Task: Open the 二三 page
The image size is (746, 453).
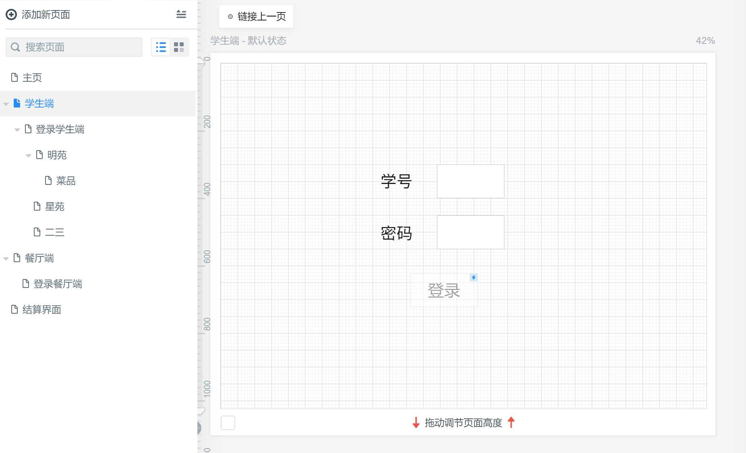Action: tap(55, 232)
